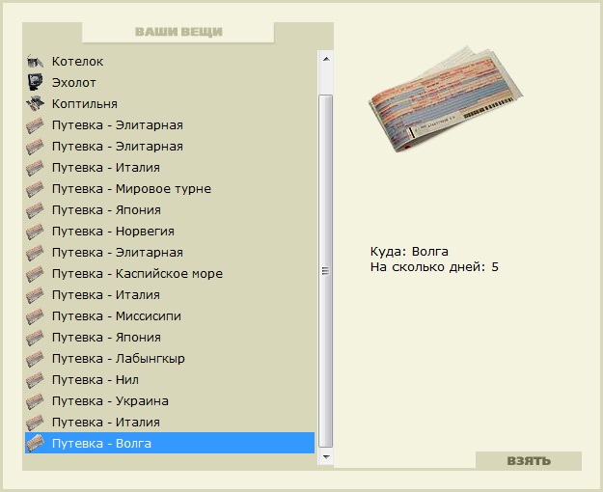Select the Эхолот item text
The height and width of the screenshot is (492, 603).
pyautogui.click(x=74, y=82)
